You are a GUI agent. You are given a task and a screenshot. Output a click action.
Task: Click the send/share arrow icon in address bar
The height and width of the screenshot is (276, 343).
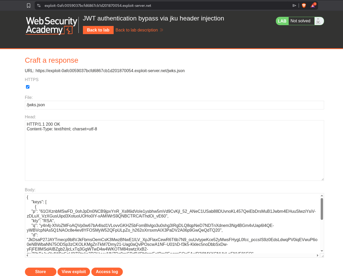294,6
